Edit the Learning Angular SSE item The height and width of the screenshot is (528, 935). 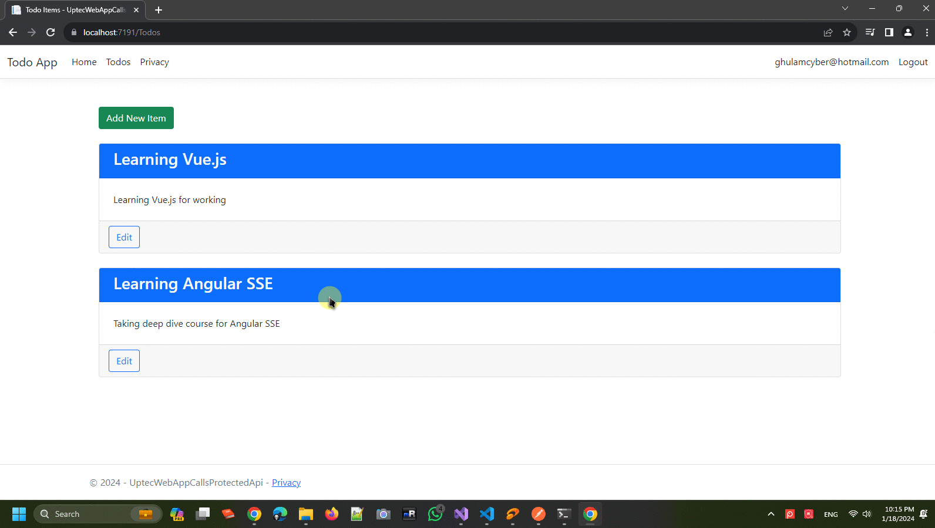[x=124, y=361]
